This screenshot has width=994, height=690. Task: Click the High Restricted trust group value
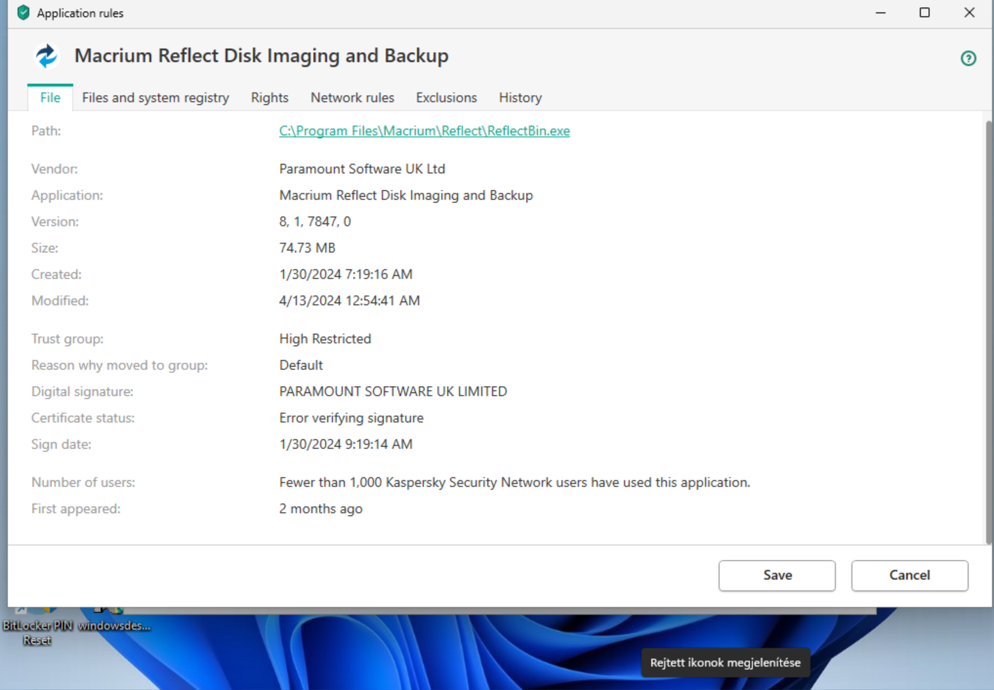[325, 339]
